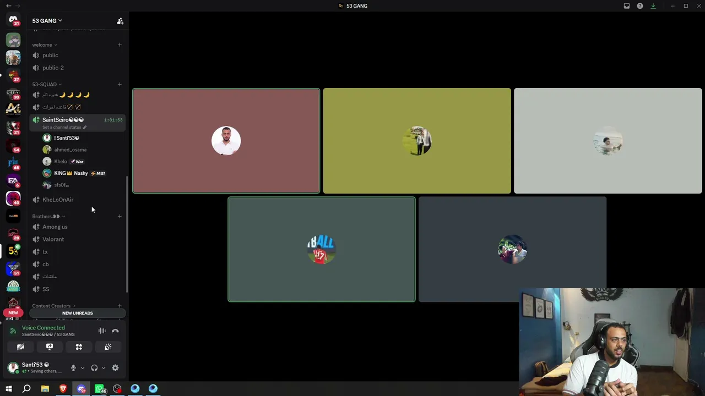
Task: Open the server with the 28 badge
Action: (13, 233)
